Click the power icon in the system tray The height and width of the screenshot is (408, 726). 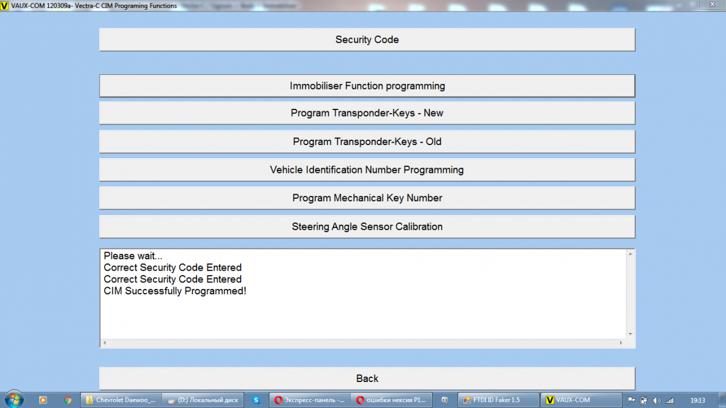[644, 400]
